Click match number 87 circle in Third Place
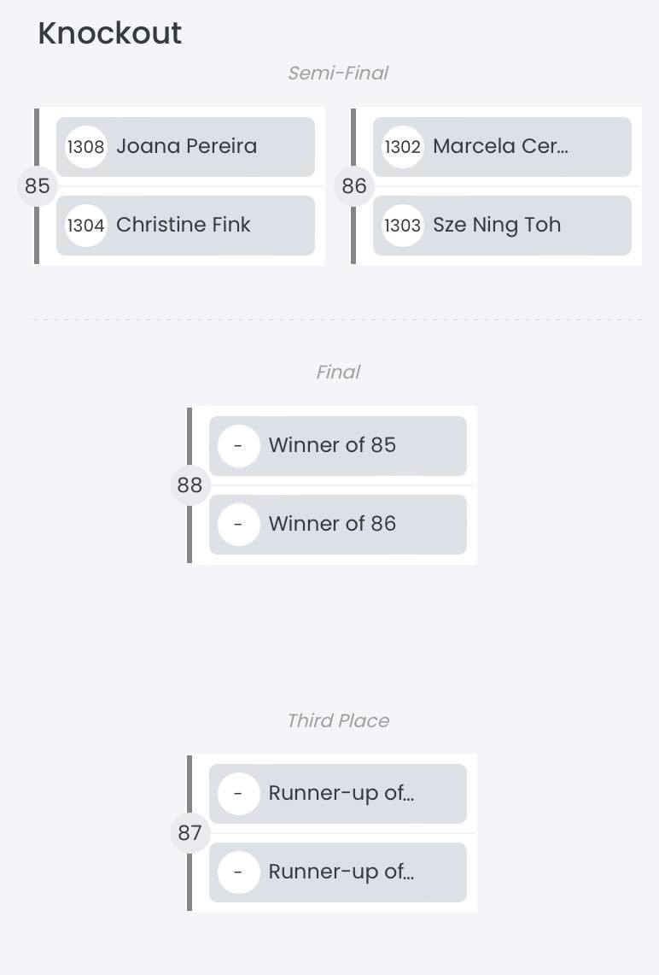659x975 pixels. (x=190, y=833)
